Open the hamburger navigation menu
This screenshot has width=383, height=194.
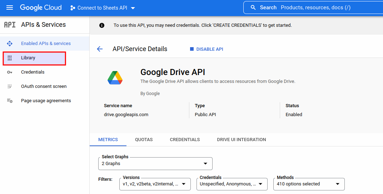[x=10, y=8]
